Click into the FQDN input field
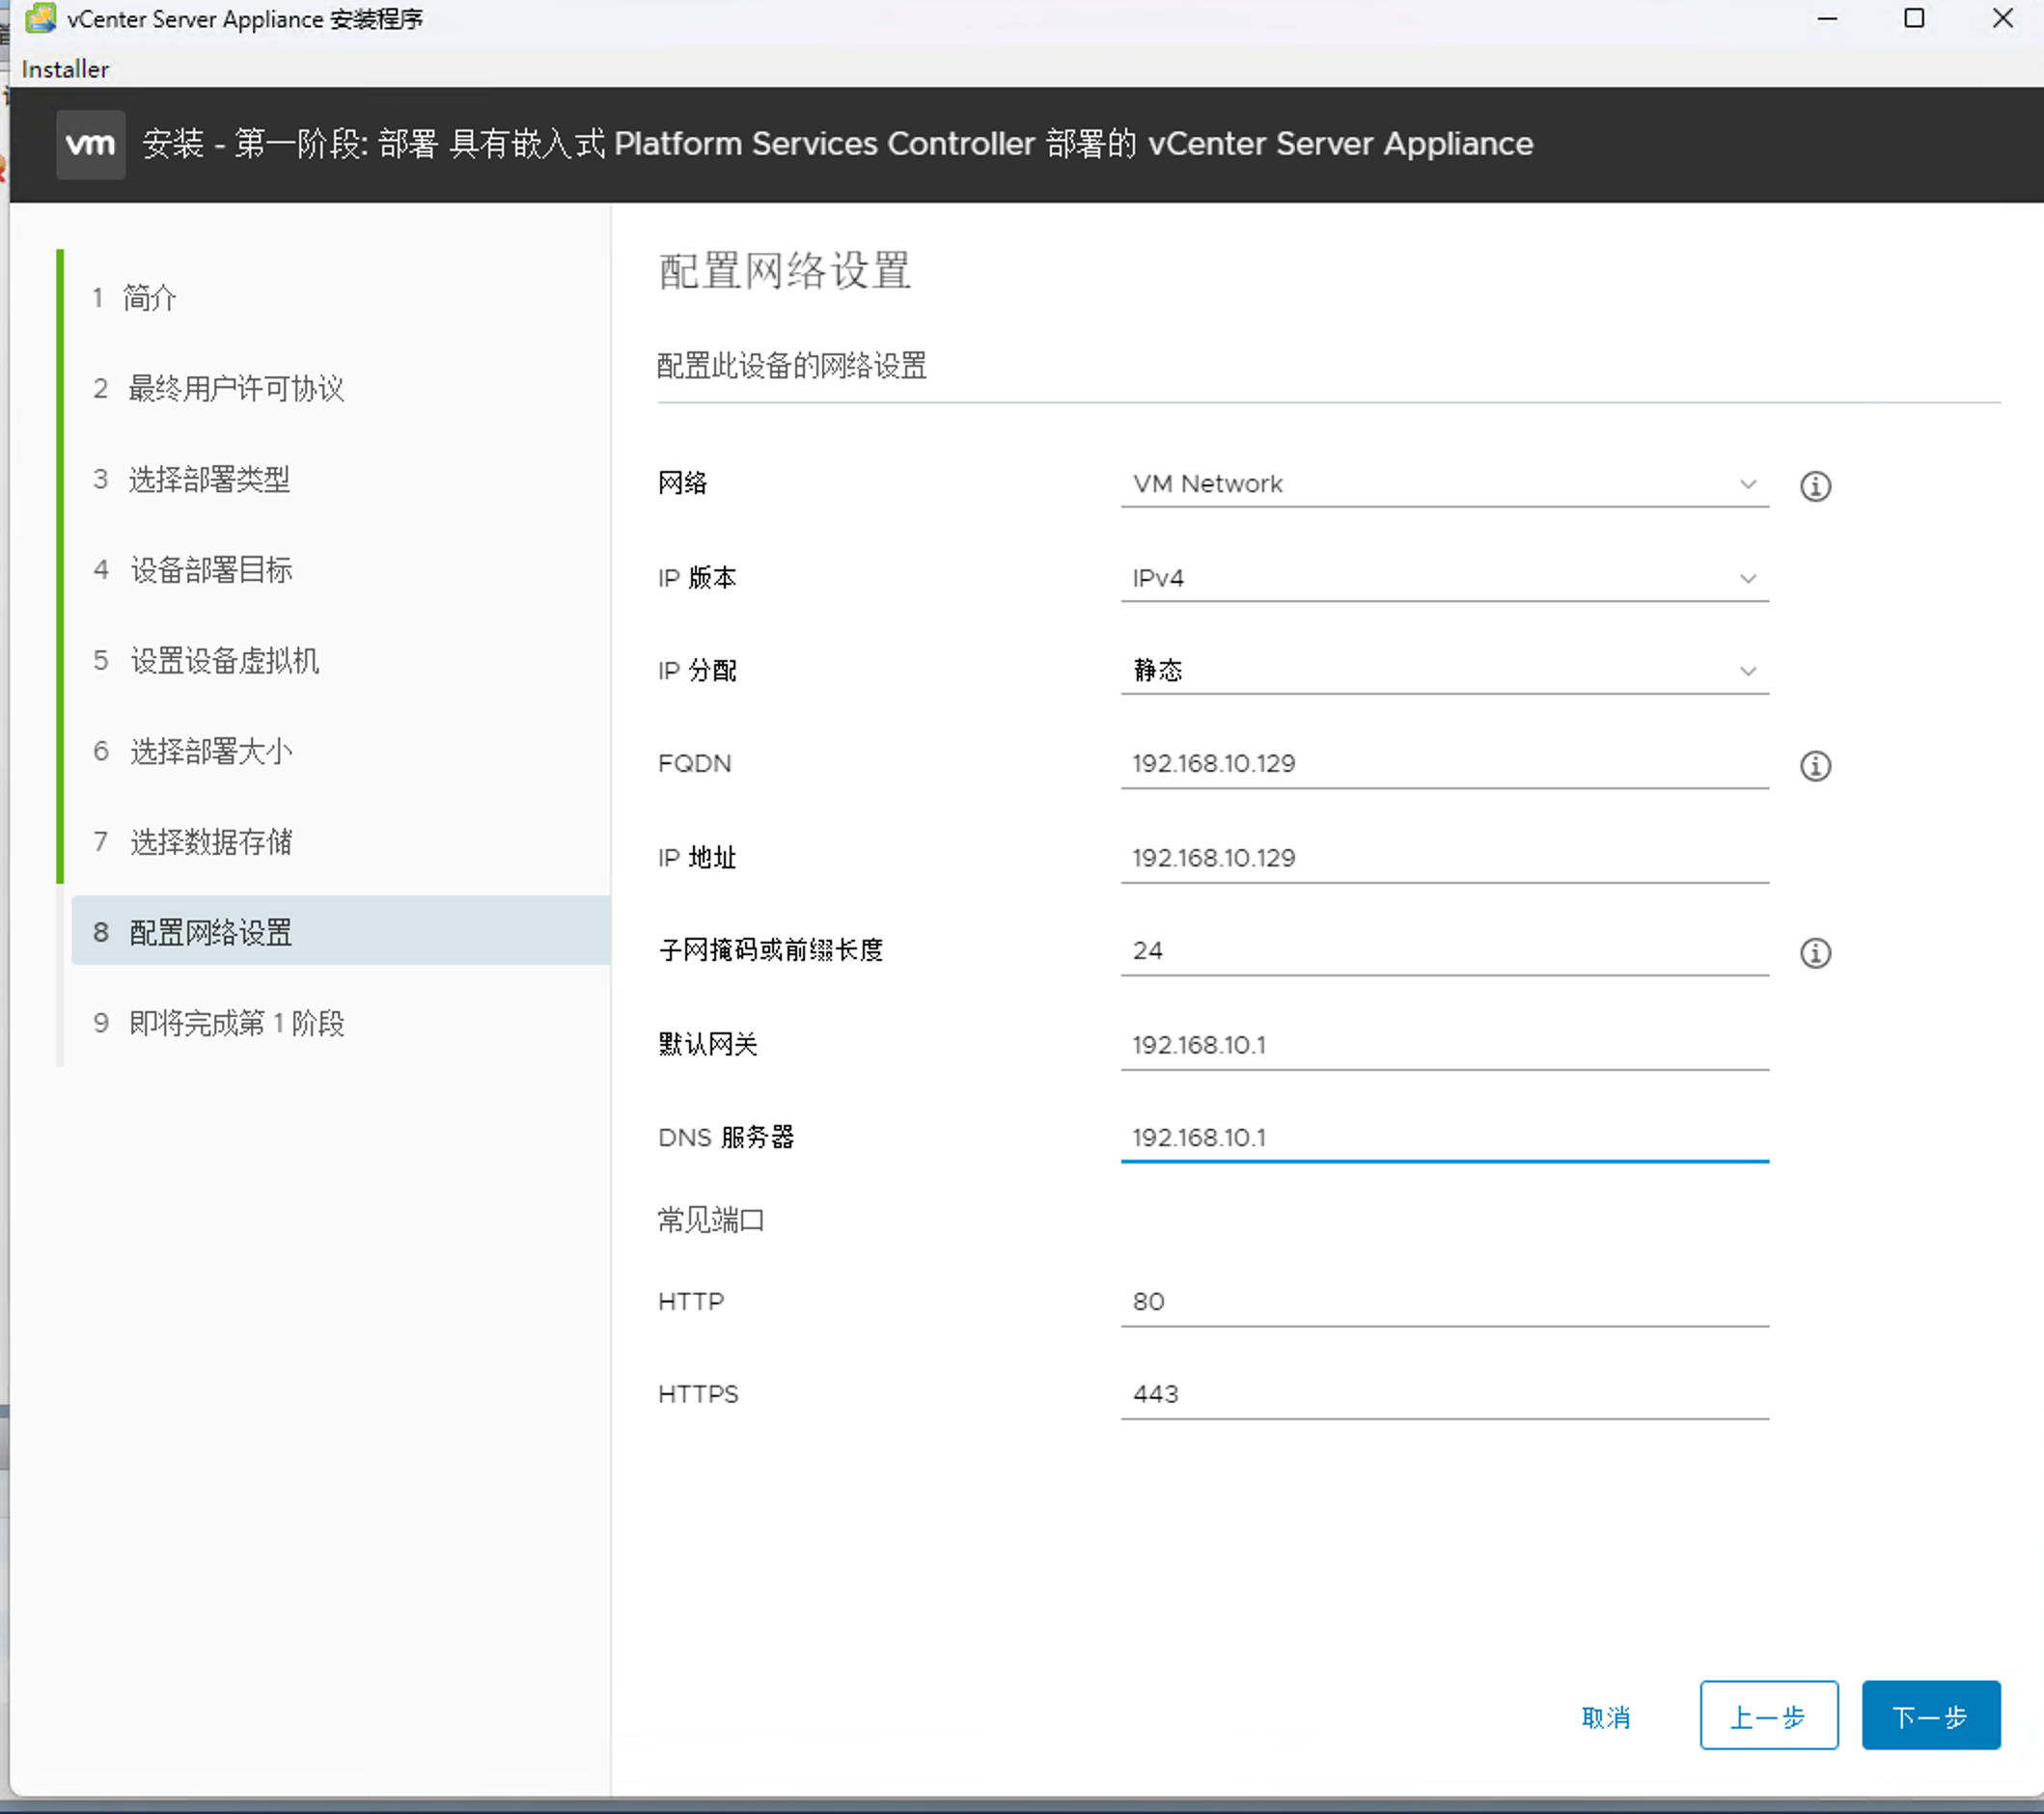 click(x=1444, y=764)
